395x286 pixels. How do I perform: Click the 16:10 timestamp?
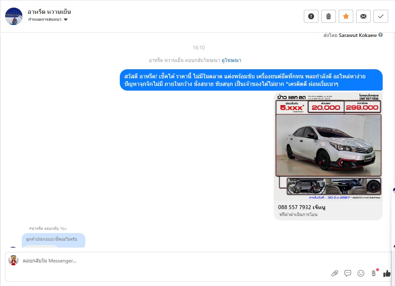pos(199,47)
